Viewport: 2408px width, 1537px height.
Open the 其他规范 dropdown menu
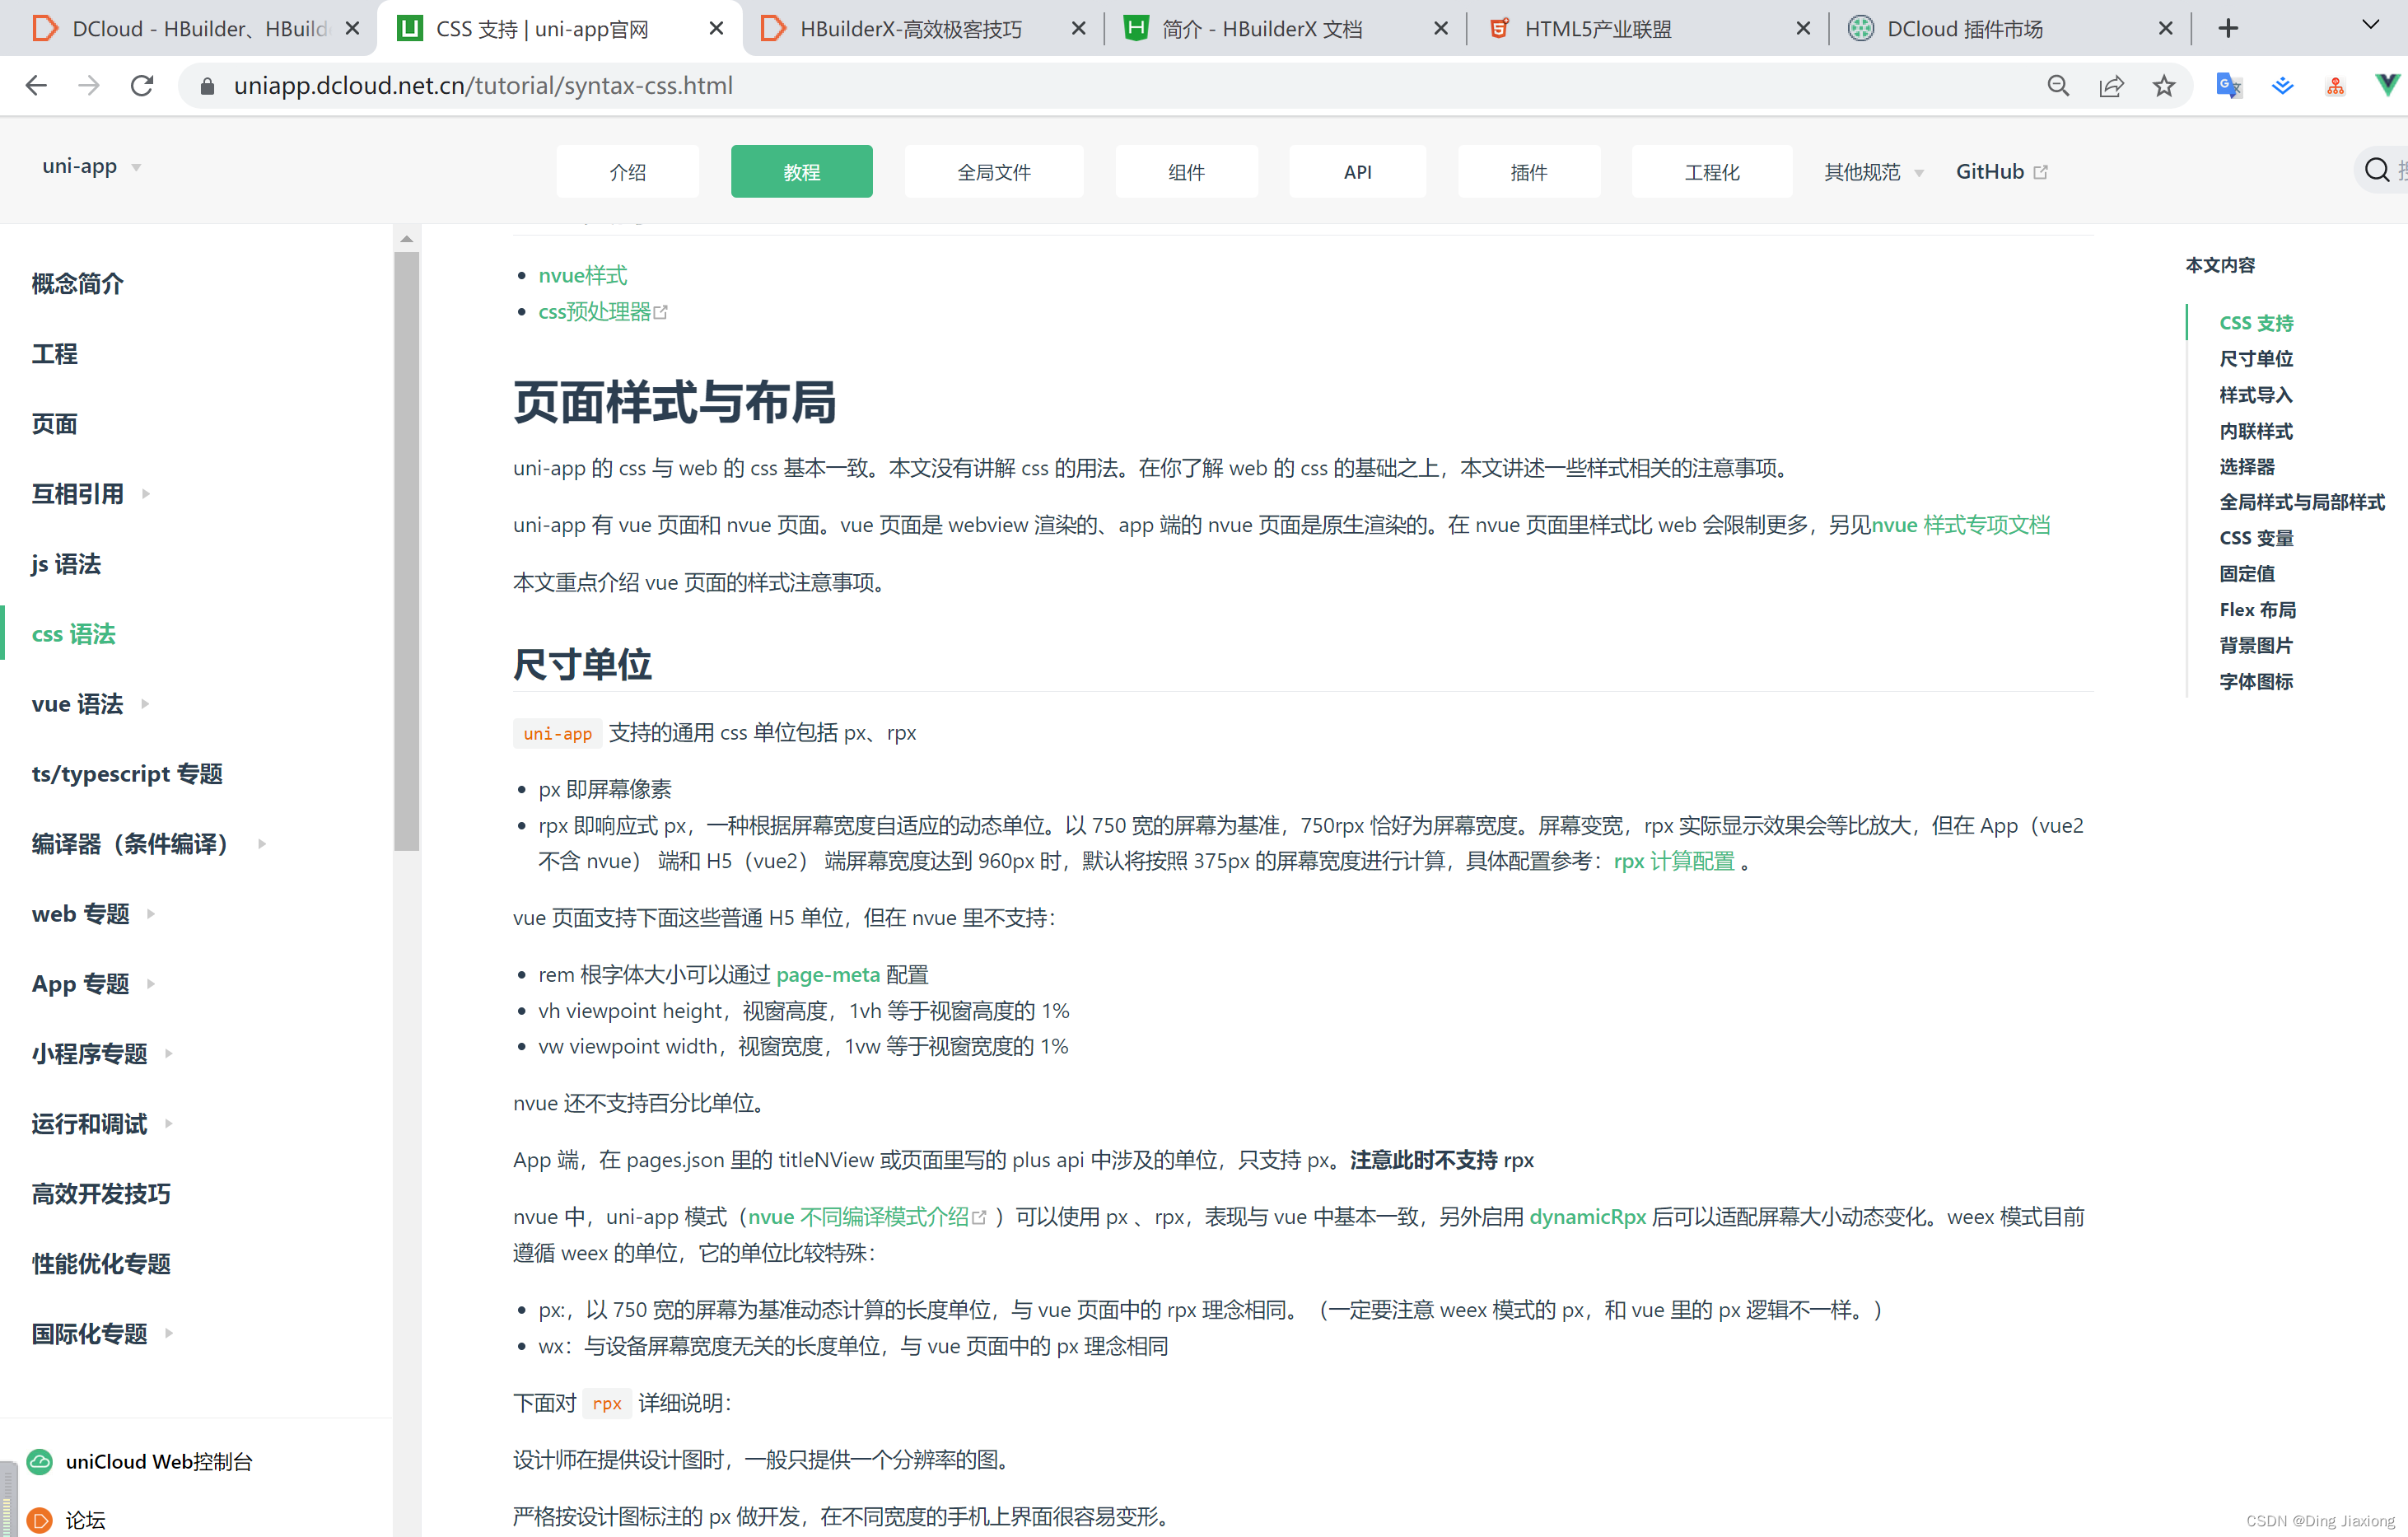1872,172
